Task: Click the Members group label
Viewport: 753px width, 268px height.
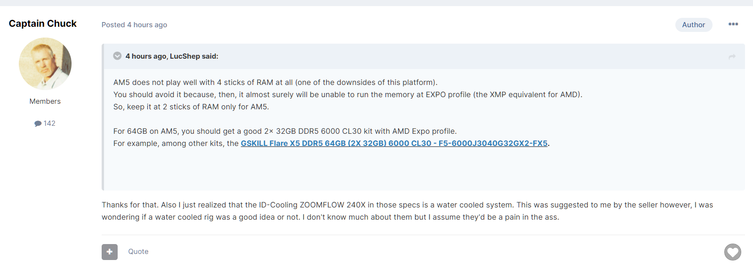Action: (x=45, y=101)
